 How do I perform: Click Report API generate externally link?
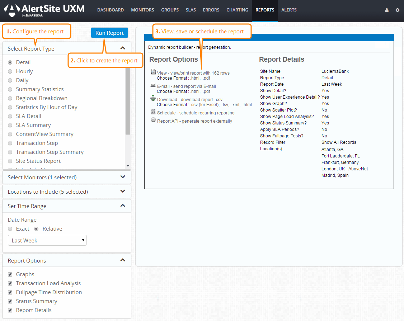pos(194,121)
